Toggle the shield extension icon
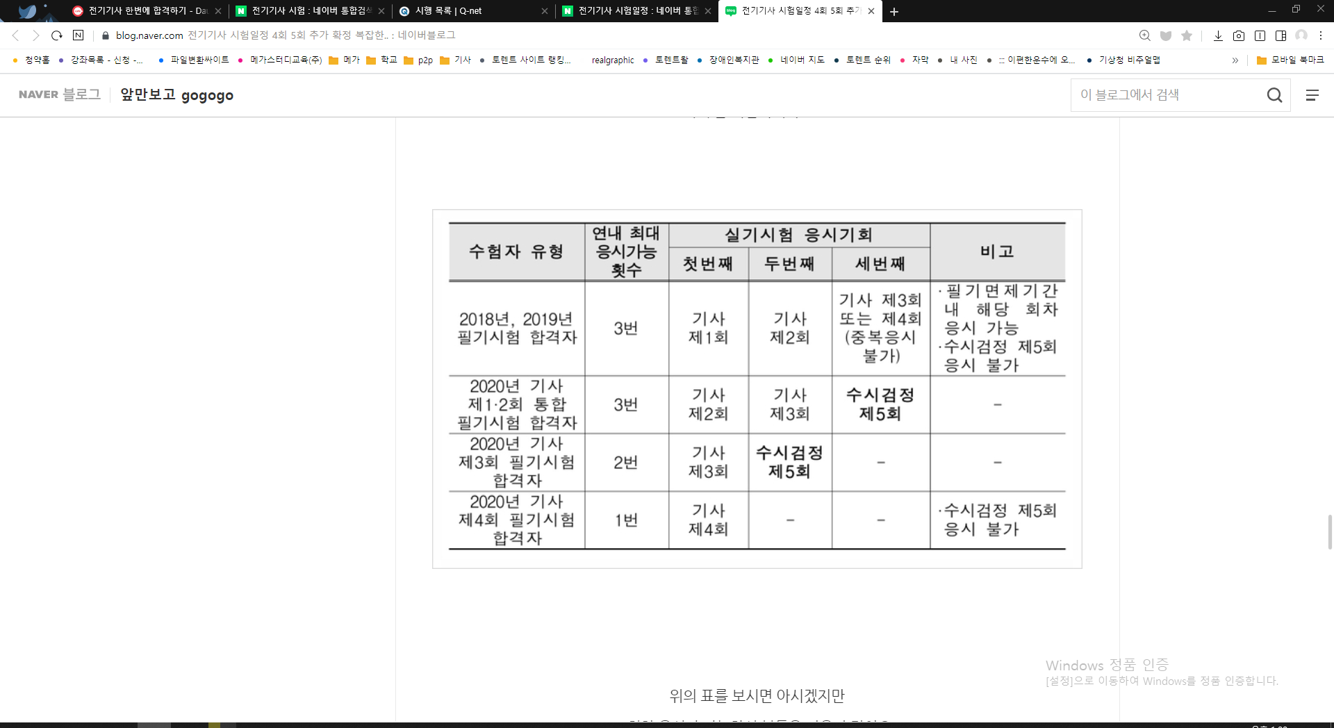The height and width of the screenshot is (728, 1334). 1166,35
